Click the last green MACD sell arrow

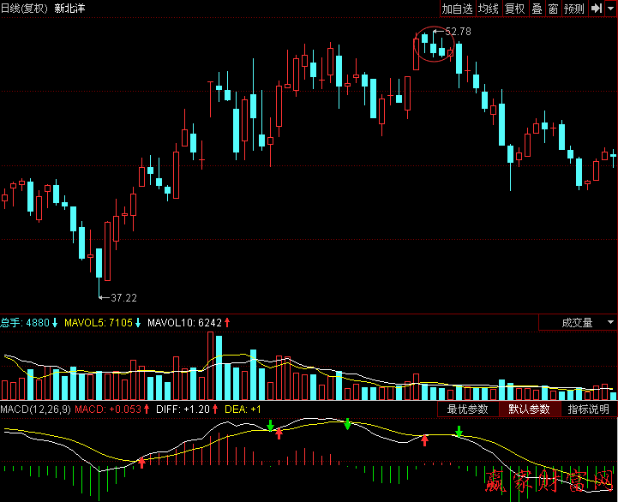[459, 431]
